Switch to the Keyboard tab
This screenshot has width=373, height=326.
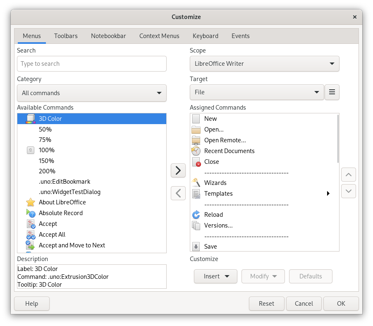point(205,36)
